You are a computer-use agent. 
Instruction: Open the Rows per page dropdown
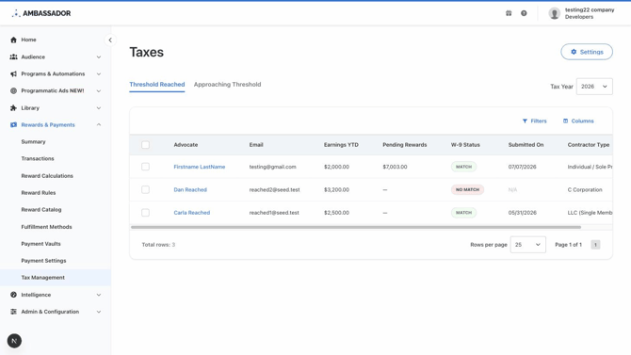(x=528, y=245)
